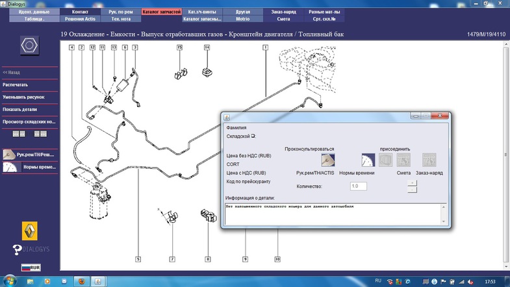Decrease quantity with the minus stepper

412,190
